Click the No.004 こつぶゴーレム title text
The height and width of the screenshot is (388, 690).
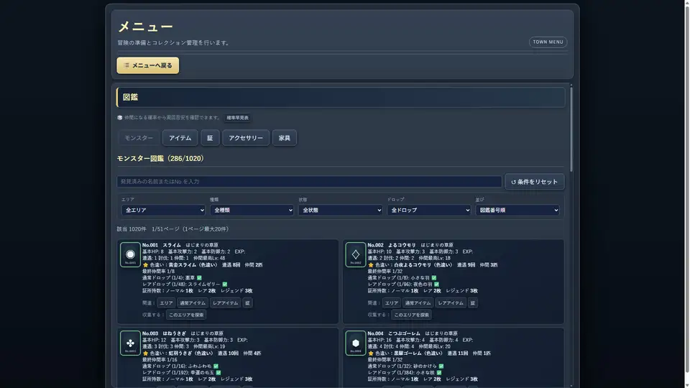[x=394, y=333]
